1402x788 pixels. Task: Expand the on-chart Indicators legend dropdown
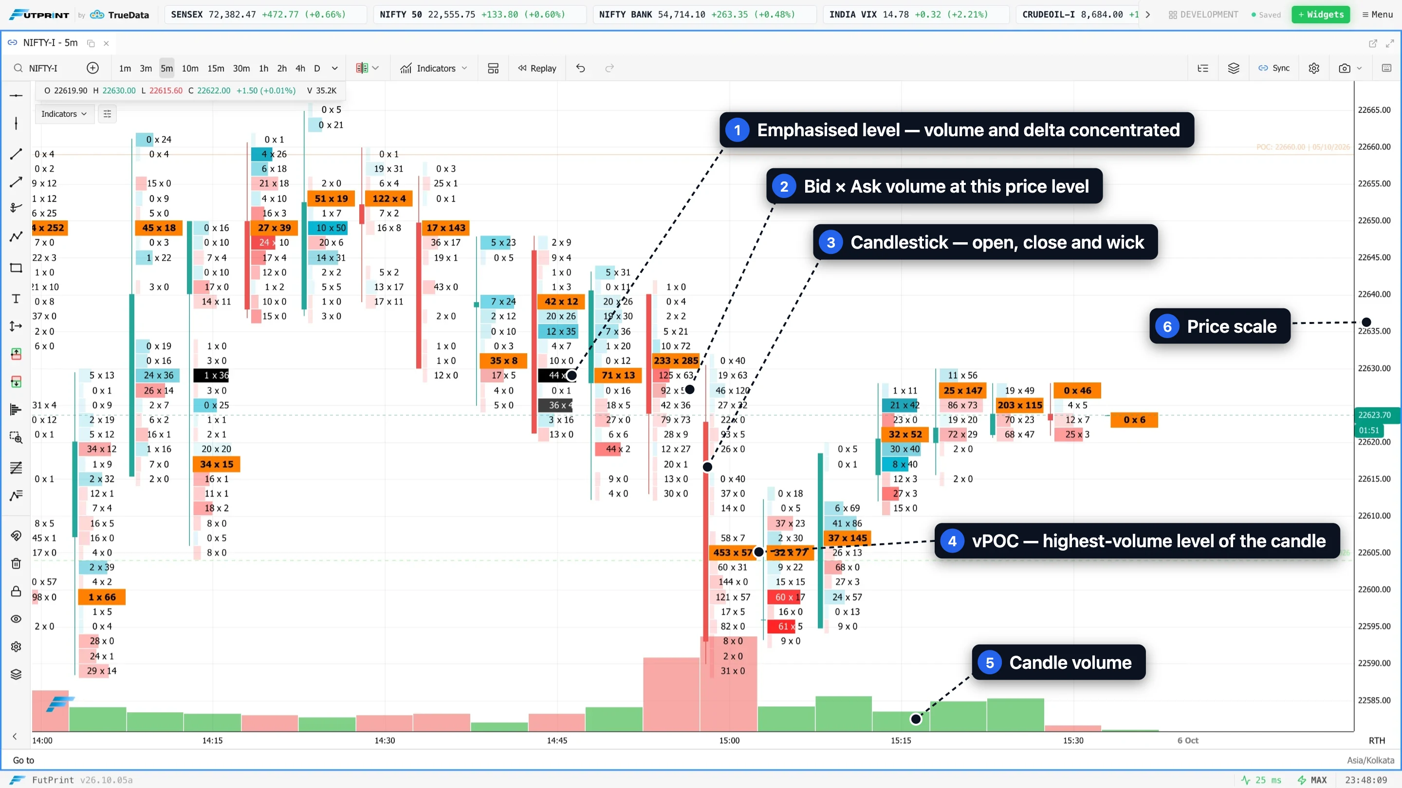(x=64, y=114)
